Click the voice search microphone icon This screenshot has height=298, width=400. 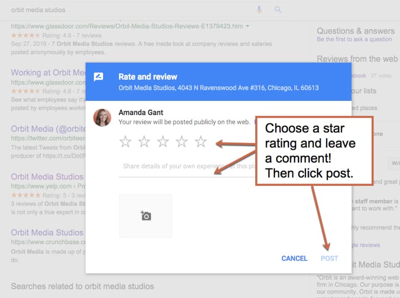(259, 10)
